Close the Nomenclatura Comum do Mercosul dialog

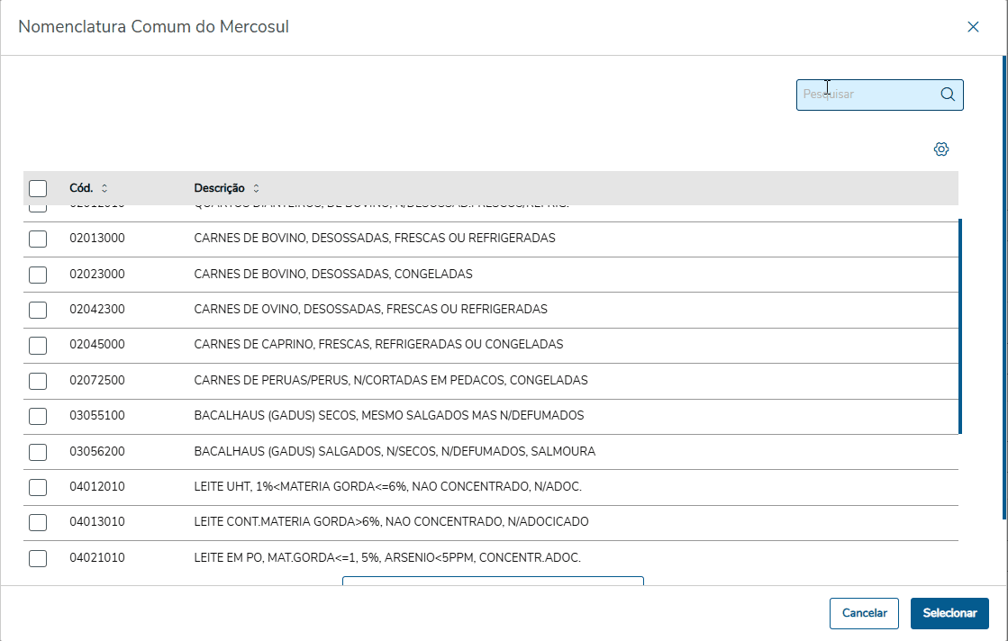[x=973, y=27]
